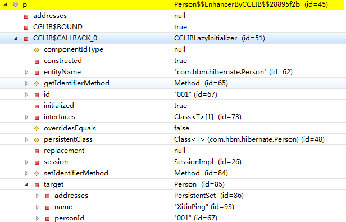Click yellow diamond icon of componentIdType
The image size is (346, 222).
pyautogui.click(x=37, y=50)
